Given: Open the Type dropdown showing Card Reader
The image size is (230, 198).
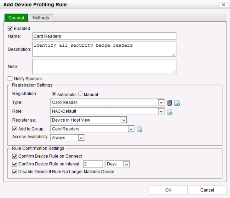Looking at the screenshot, I should pos(161,103).
